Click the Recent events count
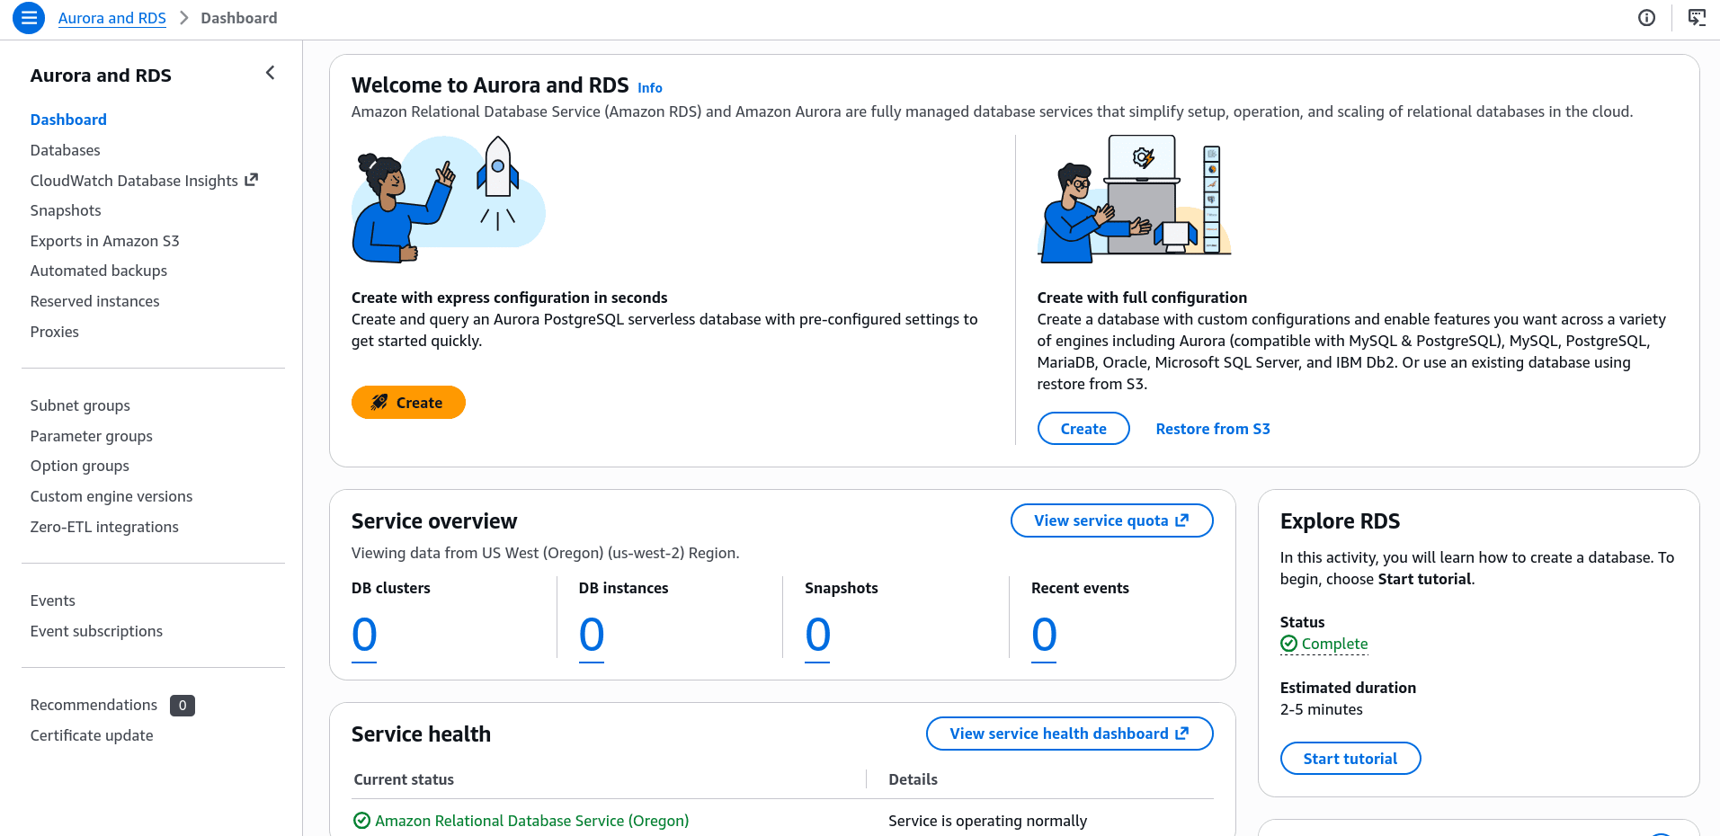 tap(1044, 636)
